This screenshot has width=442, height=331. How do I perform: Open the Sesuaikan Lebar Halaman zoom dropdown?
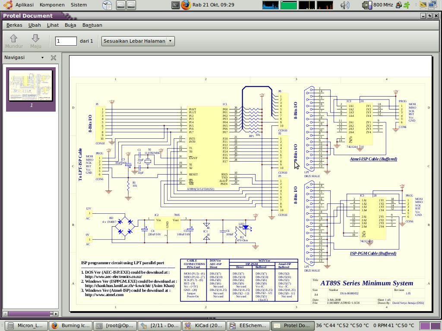138,41
